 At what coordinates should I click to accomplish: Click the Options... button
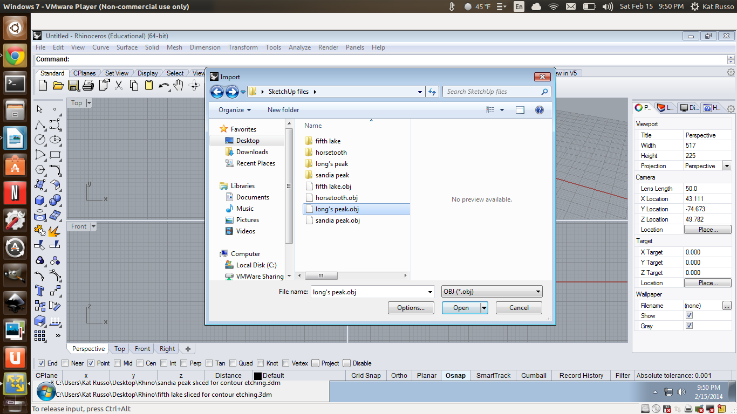[411, 308]
